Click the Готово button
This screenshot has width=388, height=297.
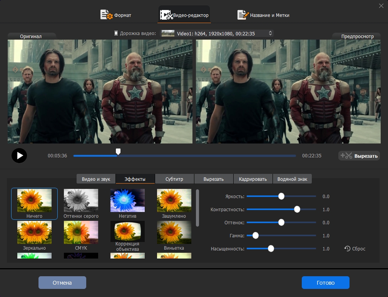point(325,283)
